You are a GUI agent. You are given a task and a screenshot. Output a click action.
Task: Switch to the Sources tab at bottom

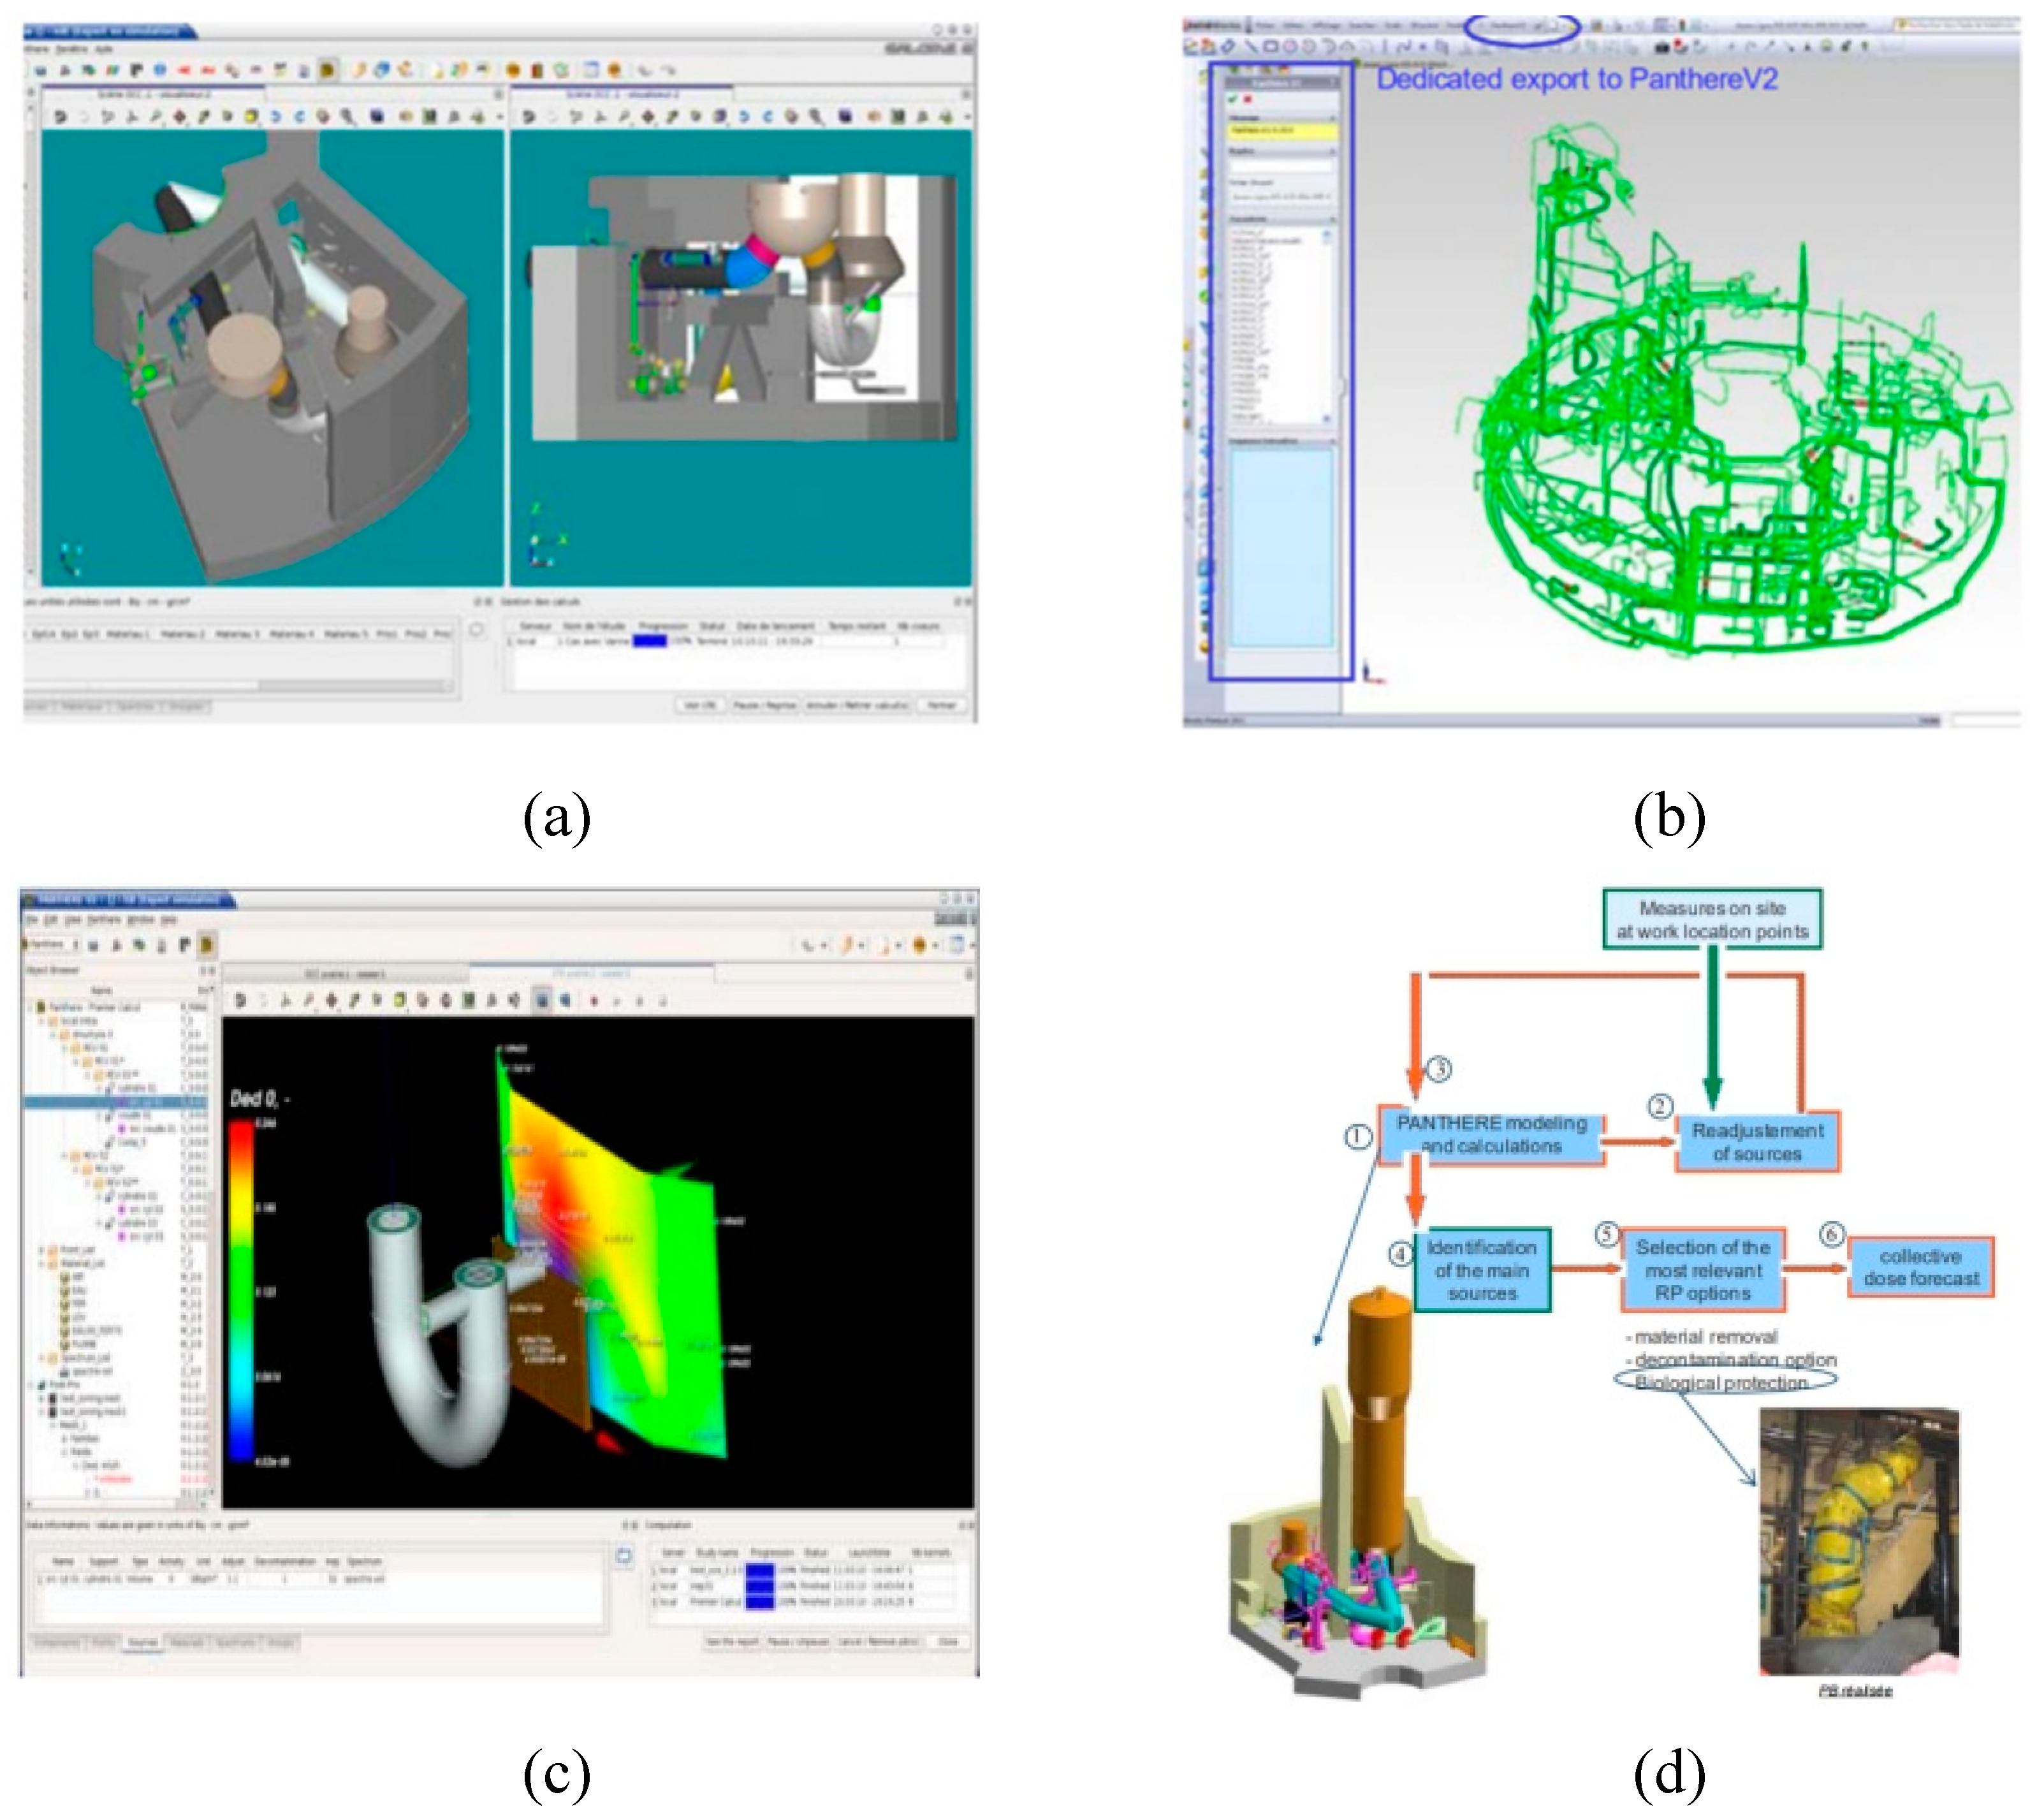[x=142, y=1642]
